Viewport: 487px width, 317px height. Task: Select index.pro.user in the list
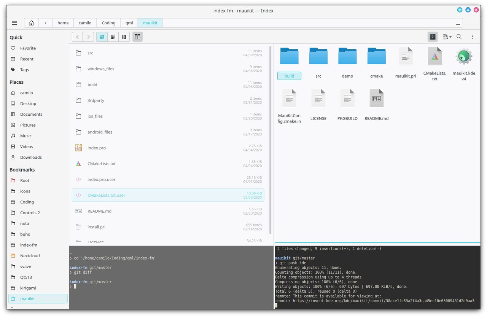point(168,179)
